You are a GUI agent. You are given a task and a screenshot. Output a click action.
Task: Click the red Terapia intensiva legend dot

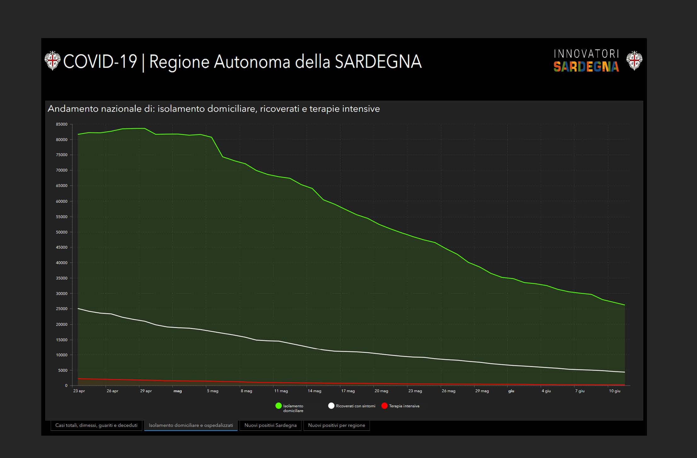[384, 406]
